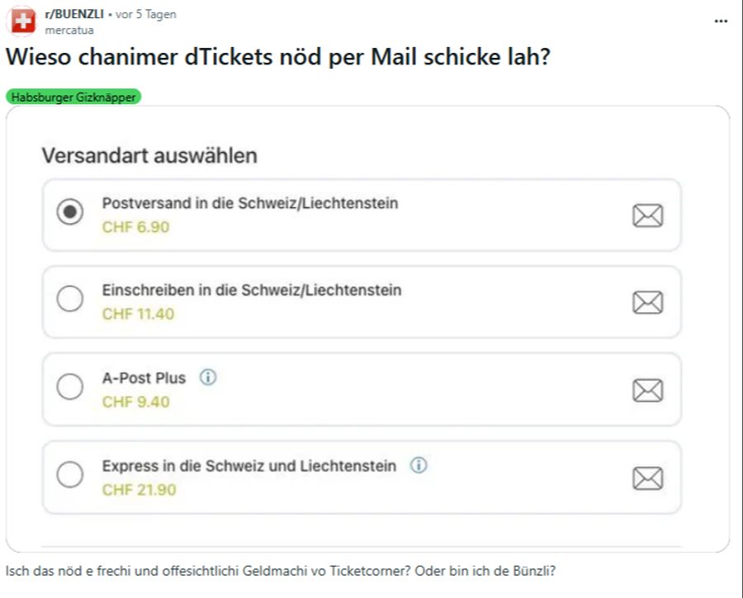Open the r/BUENZLI subreddit link
This screenshot has width=743, height=598.
pos(74,14)
